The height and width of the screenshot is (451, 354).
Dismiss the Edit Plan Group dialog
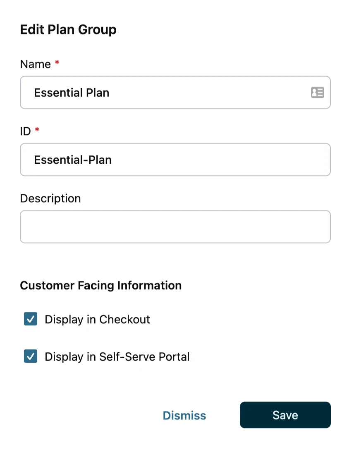click(x=184, y=415)
